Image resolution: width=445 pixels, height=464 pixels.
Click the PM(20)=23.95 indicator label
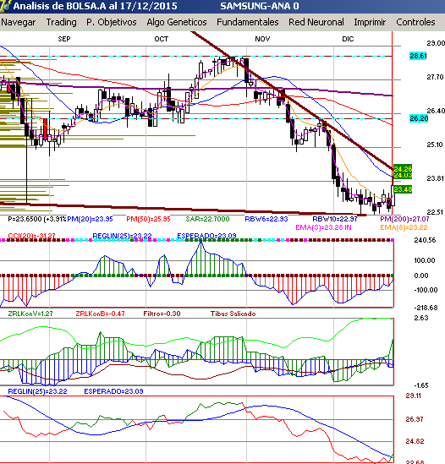(90, 219)
